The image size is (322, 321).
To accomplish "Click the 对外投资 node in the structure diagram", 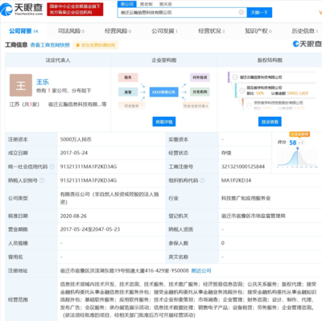I will point(200,77).
